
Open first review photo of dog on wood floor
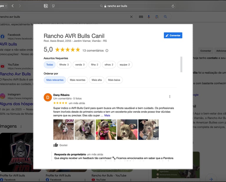pos(64,130)
